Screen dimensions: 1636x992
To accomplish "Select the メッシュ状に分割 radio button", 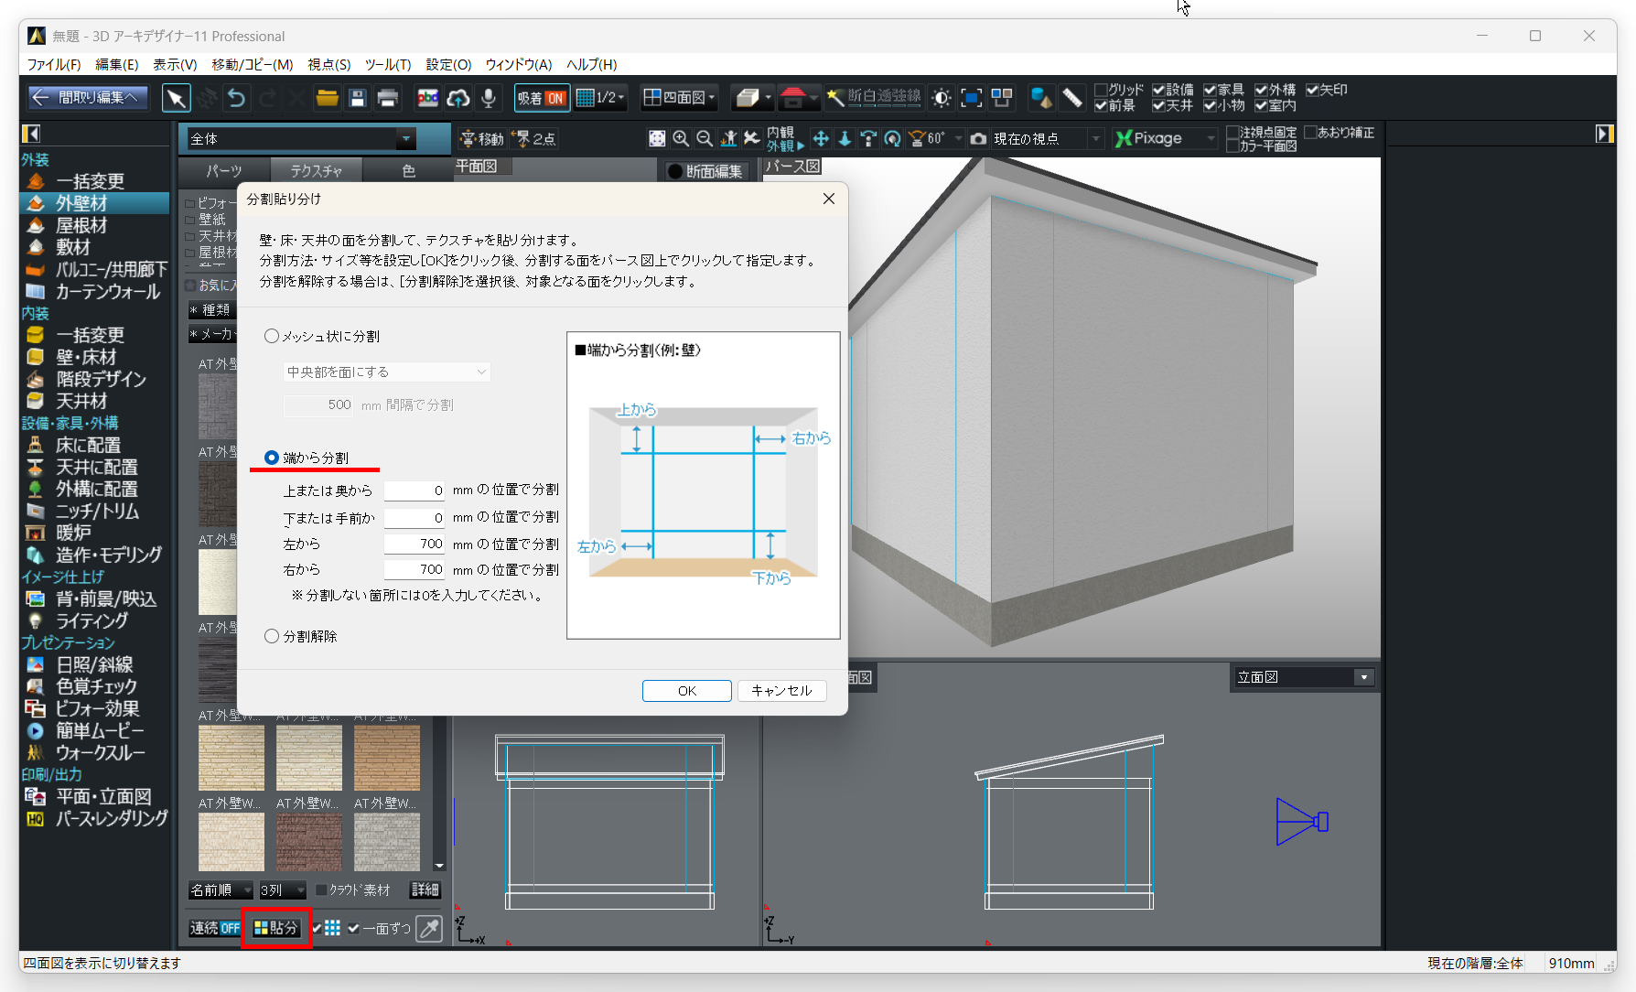I will (272, 336).
